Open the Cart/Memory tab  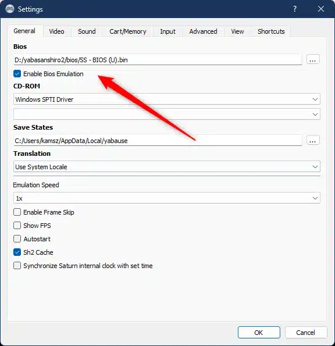pos(128,31)
